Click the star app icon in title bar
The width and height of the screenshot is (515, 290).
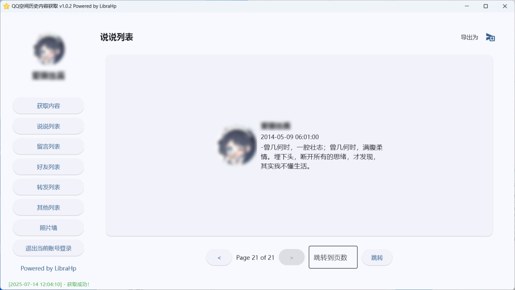tap(6, 6)
